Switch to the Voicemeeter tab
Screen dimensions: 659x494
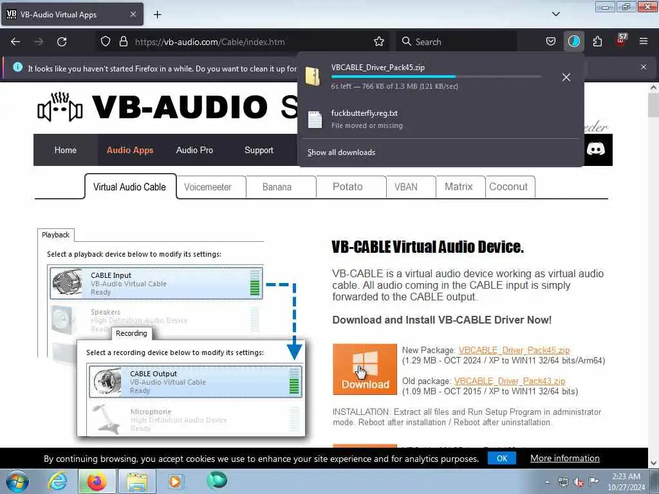point(208,187)
